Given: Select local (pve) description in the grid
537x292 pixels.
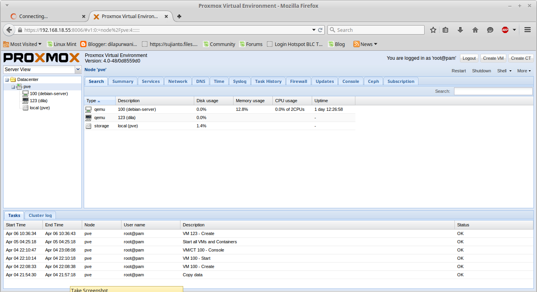Looking at the screenshot, I should [x=128, y=126].
